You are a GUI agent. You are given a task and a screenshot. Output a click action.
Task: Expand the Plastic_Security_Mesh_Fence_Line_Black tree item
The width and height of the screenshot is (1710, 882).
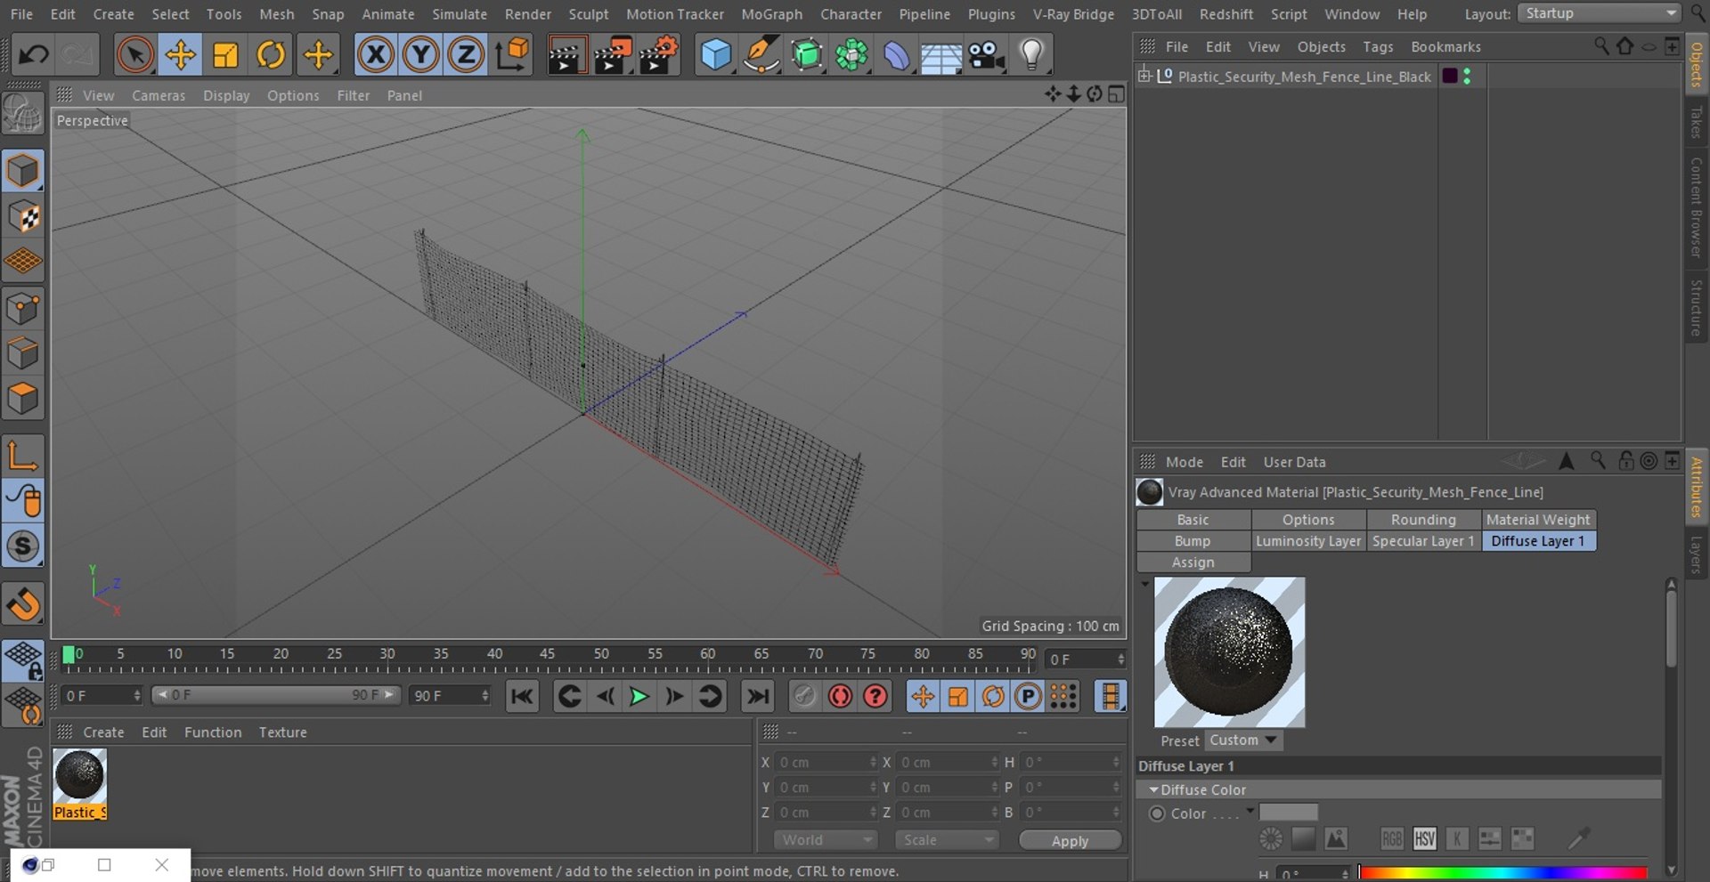tap(1144, 76)
